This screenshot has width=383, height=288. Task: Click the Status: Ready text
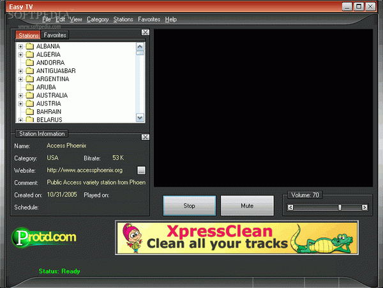[x=59, y=271]
